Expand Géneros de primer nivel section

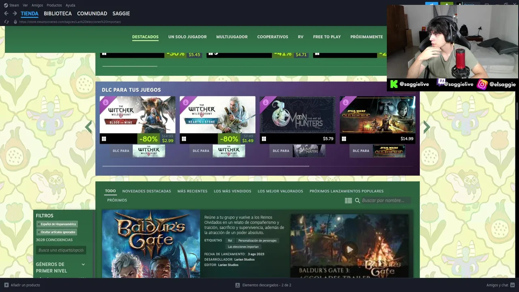click(x=83, y=264)
